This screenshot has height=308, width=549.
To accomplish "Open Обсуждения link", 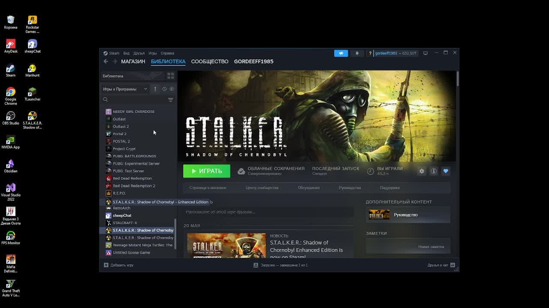I will click(x=309, y=188).
